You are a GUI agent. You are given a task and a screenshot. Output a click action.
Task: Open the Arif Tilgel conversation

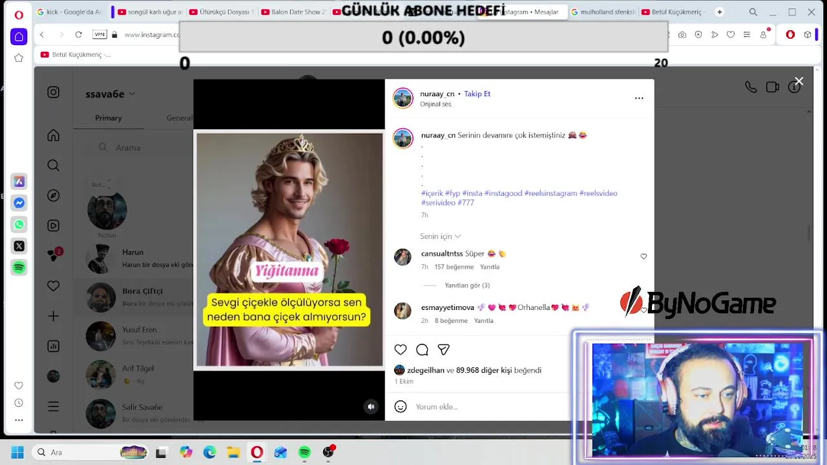pyautogui.click(x=133, y=375)
